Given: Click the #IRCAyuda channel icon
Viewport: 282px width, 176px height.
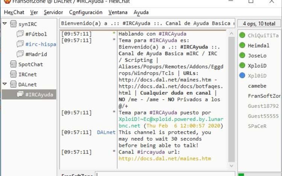Looking at the screenshot, I should pos(20,94).
